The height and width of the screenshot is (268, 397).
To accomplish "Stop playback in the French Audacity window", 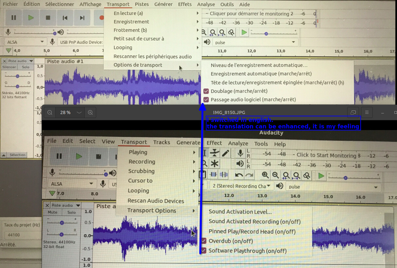I will click(x=48, y=18).
